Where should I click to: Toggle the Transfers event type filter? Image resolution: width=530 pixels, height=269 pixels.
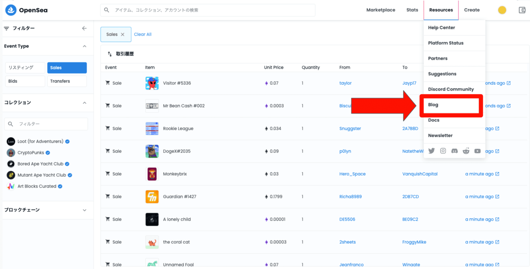pos(67,81)
